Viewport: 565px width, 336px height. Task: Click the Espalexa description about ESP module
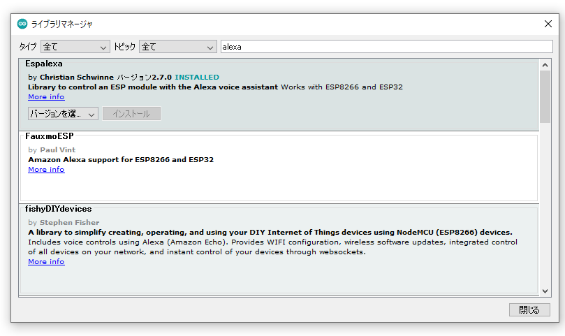[153, 87]
